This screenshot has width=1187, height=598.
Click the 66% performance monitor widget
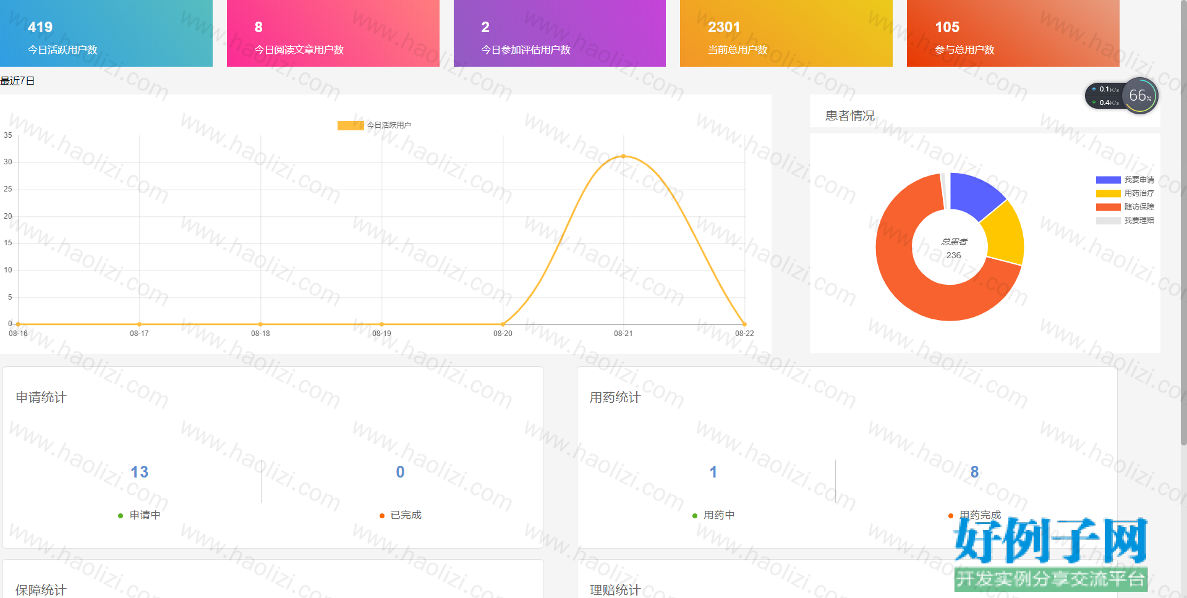(1140, 96)
